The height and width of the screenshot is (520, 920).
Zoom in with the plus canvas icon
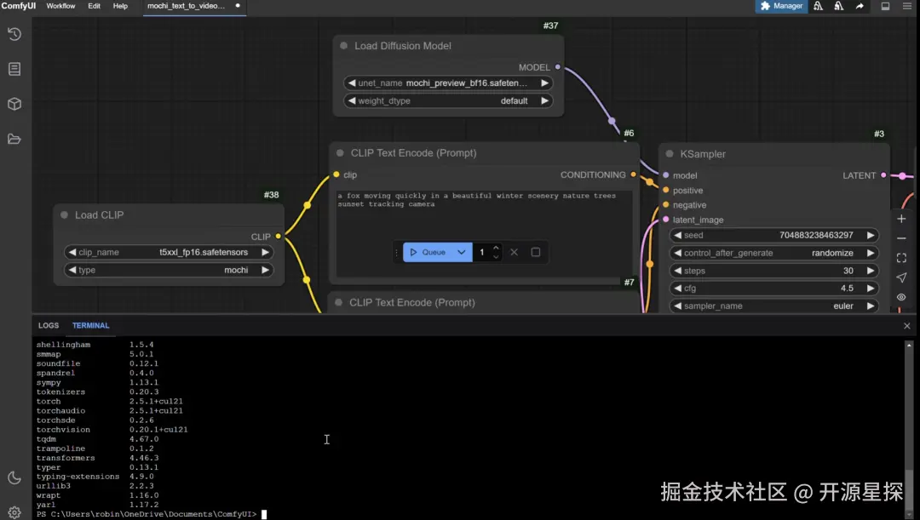click(902, 219)
